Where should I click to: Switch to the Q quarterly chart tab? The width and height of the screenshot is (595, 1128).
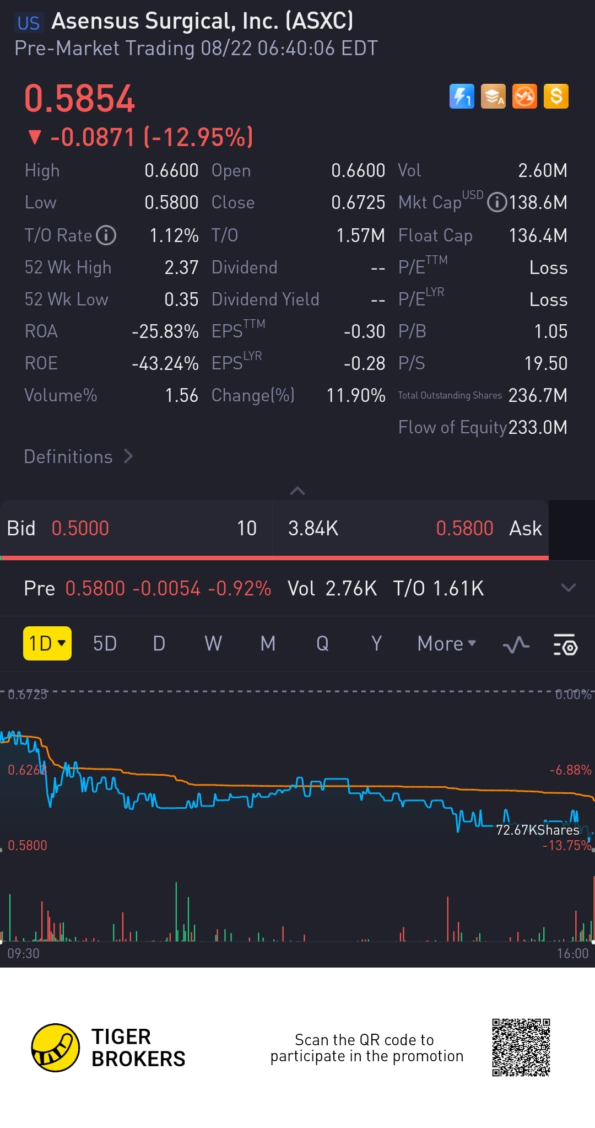[322, 643]
